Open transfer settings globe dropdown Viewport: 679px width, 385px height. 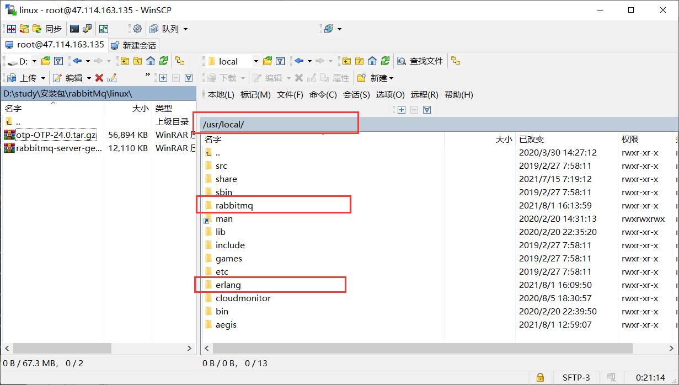[x=333, y=29]
